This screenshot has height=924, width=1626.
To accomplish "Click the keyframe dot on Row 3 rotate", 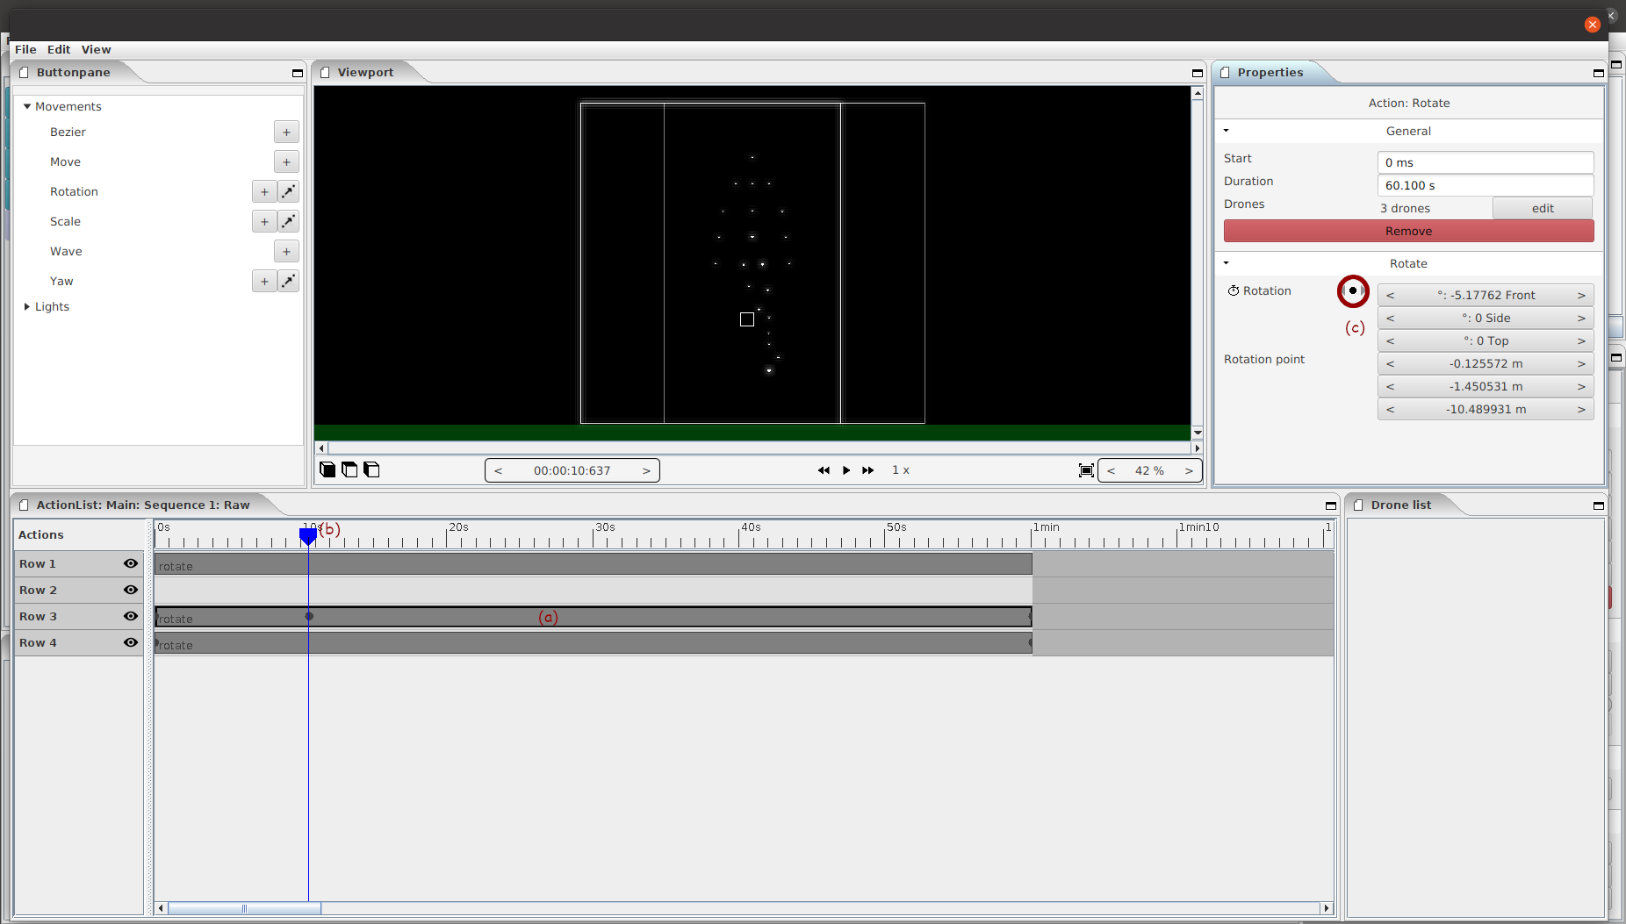I will pos(309,616).
